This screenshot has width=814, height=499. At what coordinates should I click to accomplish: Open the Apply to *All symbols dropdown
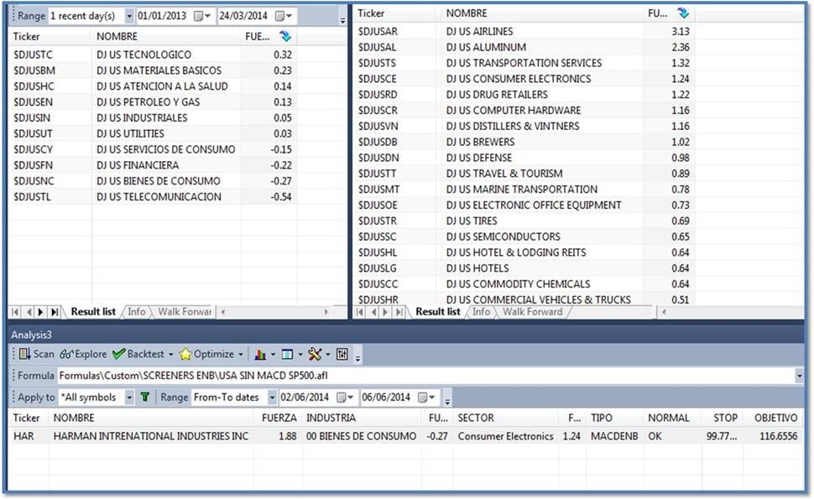[129, 398]
